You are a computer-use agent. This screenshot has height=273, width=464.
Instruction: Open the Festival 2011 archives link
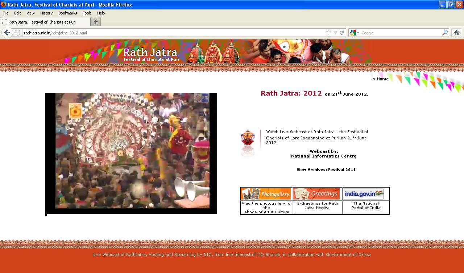pyautogui.click(x=326, y=169)
